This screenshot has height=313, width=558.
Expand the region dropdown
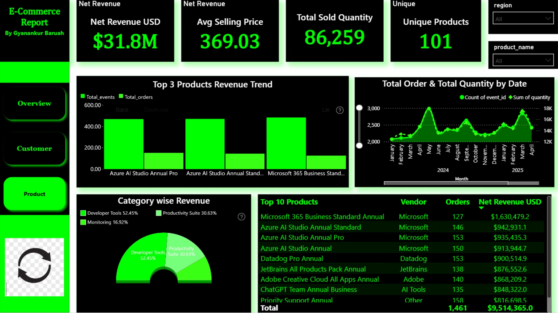coord(523,18)
